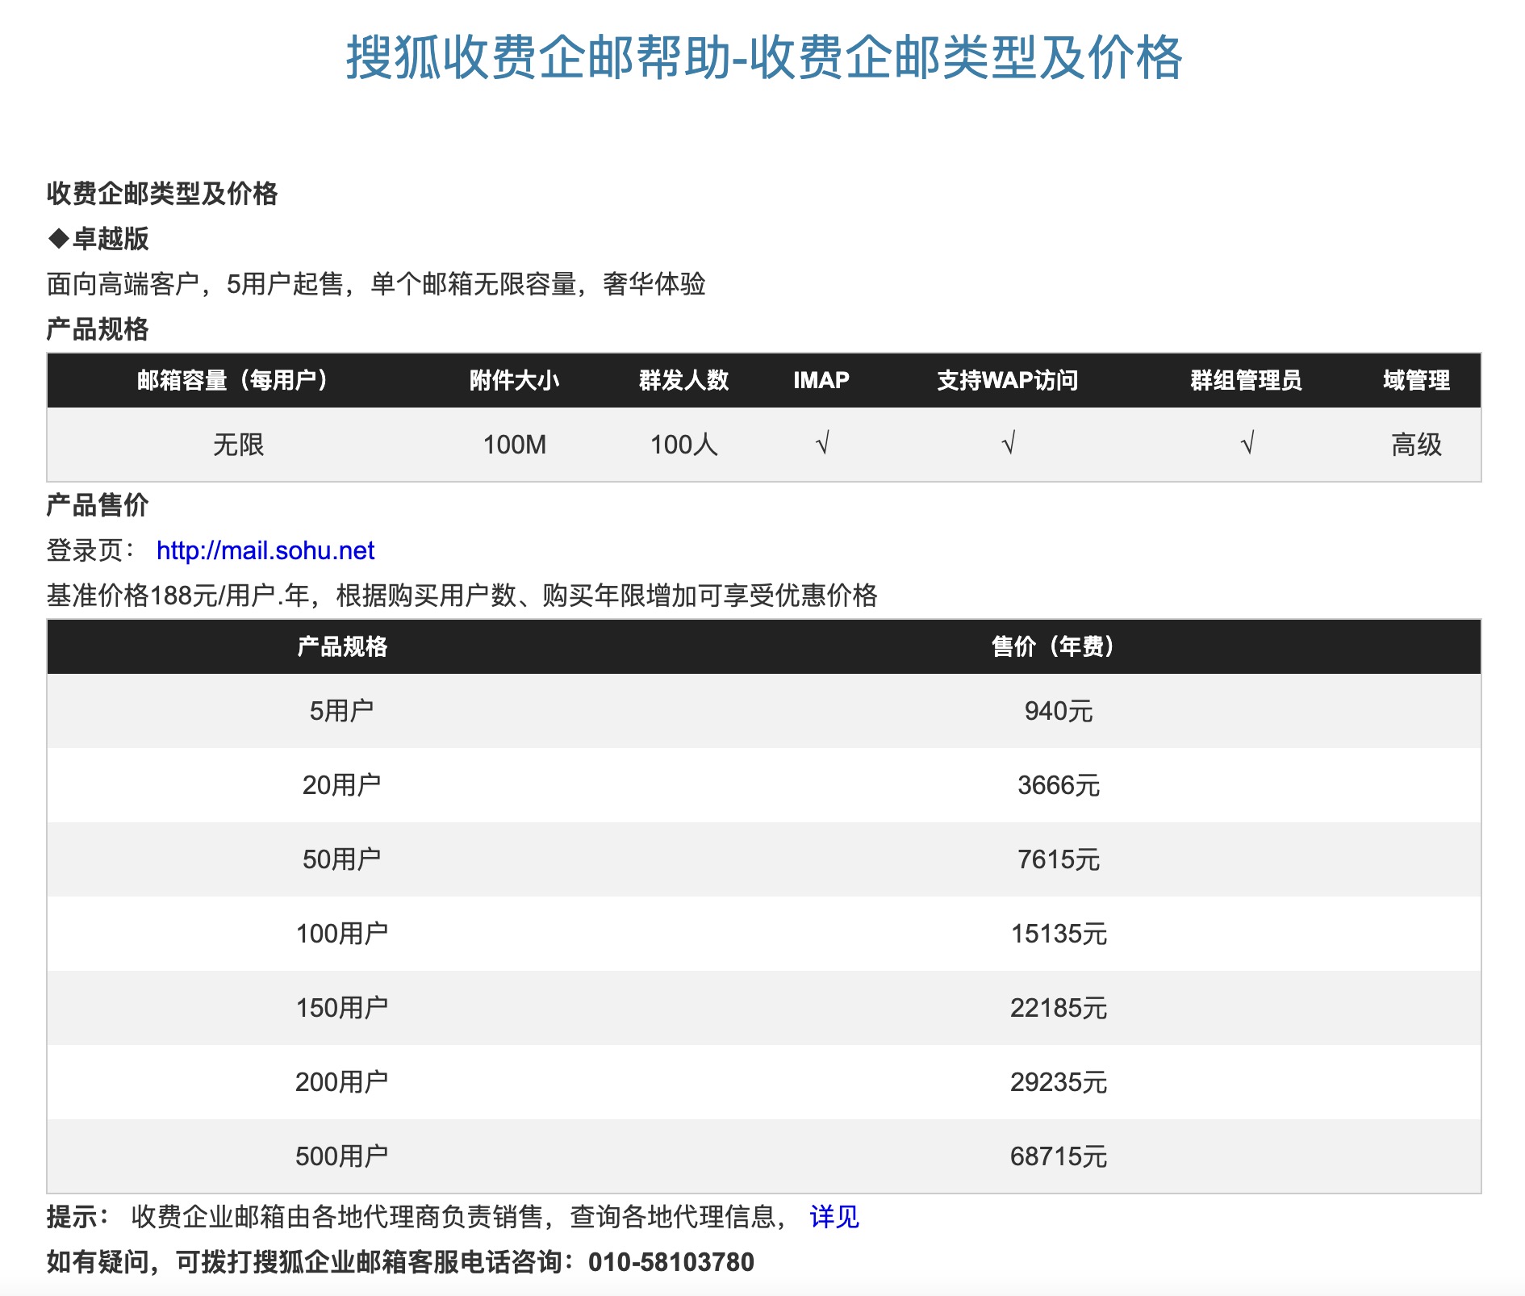Click the ◆卓越版 edition heading

coord(98,239)
